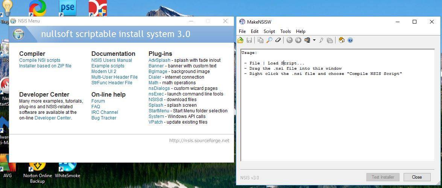Click the nsis.sourceforge.net URL
The height and width of the screenshot is (188, 442).
(199, 140)
